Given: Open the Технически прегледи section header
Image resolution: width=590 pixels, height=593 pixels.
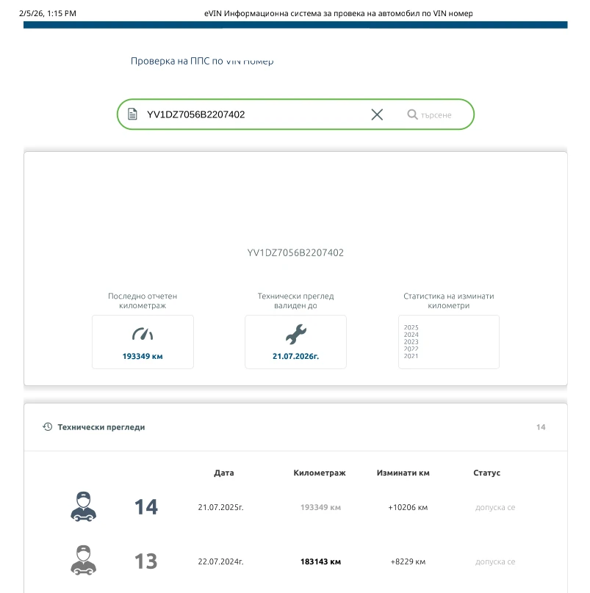Looking at the screenshot, I should pos(101,427).
